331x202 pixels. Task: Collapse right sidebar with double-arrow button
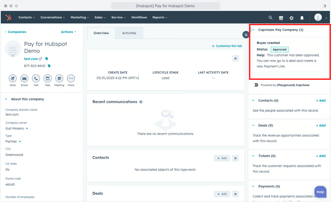tap(246, 35)
